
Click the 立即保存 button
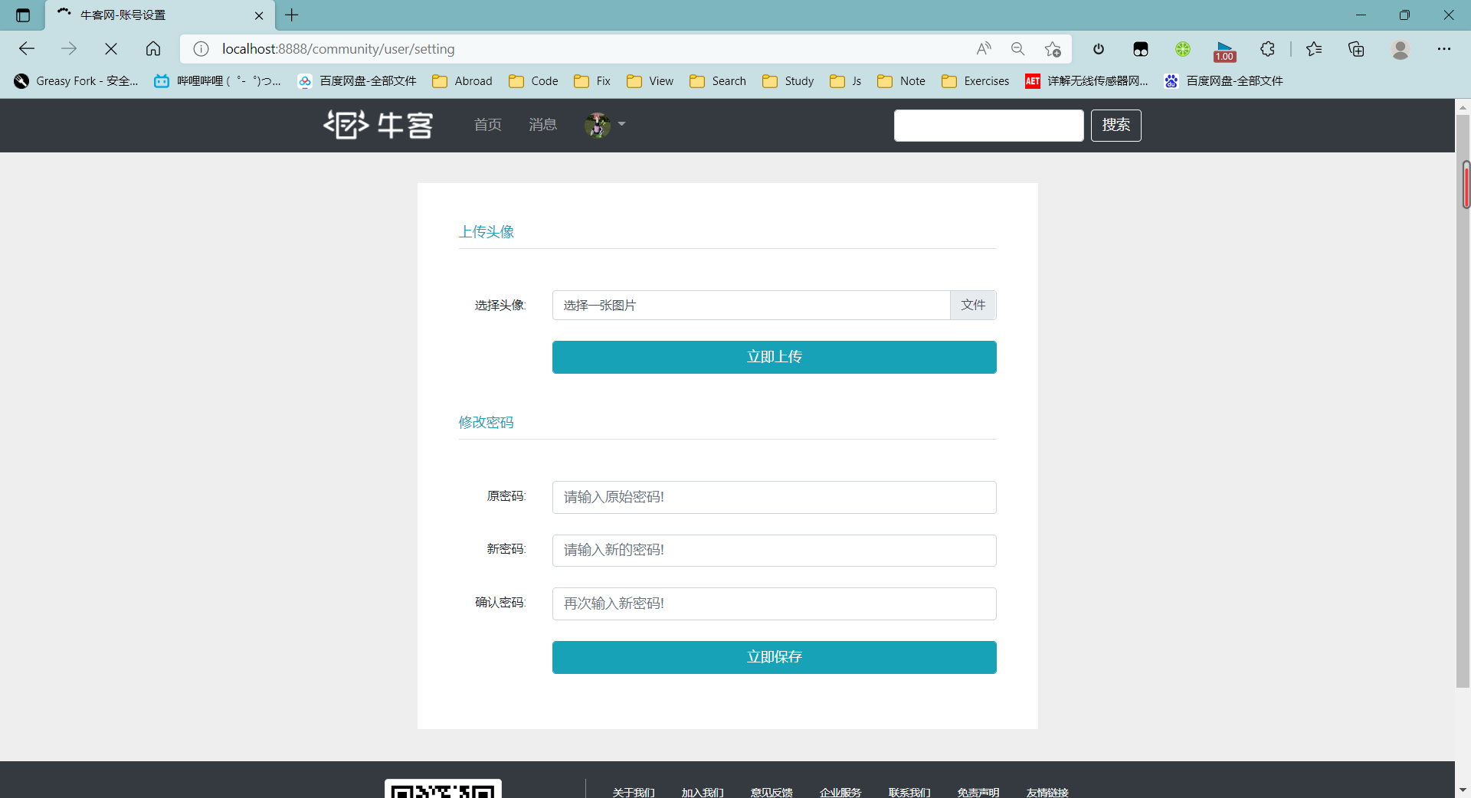tap(774, 657)
